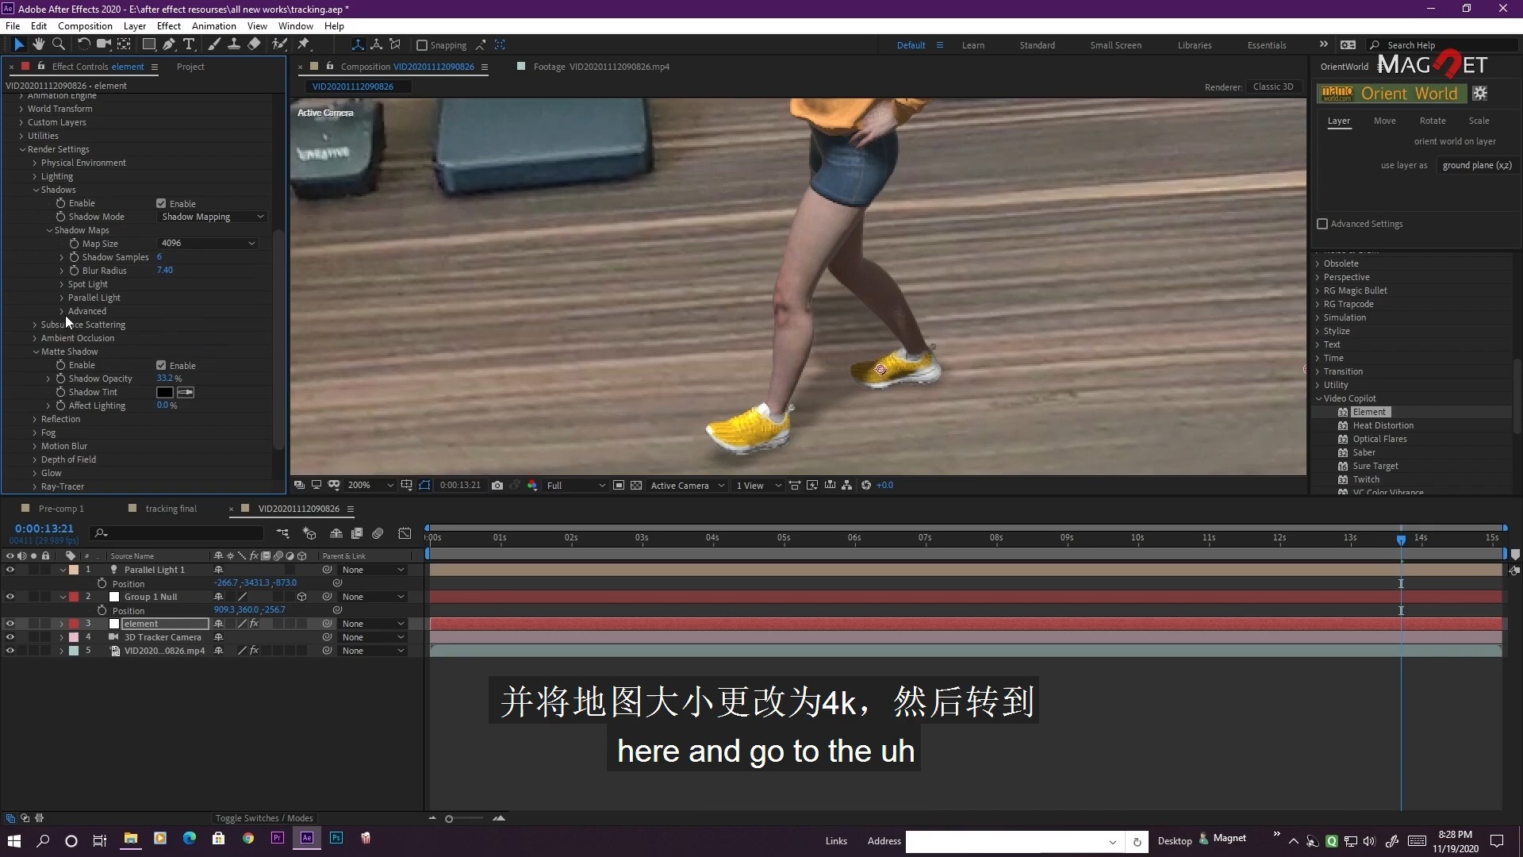Select the Type tool
Image resolution: width=1523 pixels, height=857 pixels.
(189, 44)
